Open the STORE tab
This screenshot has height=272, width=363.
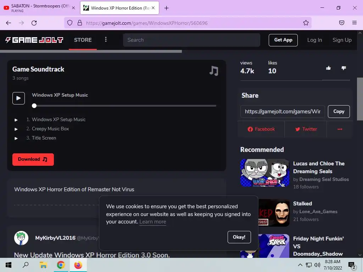point(83,40)
